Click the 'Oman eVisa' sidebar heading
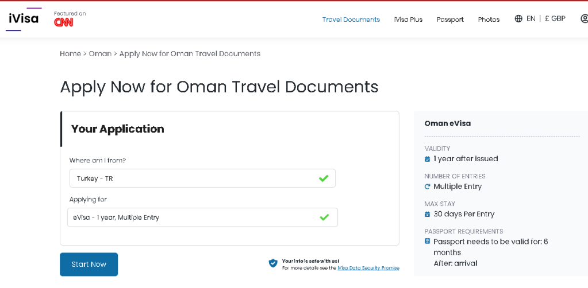The width and height of the screenshot is (588, 288). coord(447,123)
